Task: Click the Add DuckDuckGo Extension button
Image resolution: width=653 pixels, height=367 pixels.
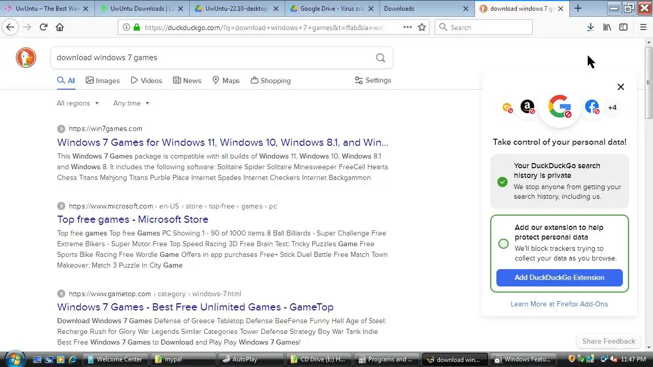Action: [x=560, y=277]
